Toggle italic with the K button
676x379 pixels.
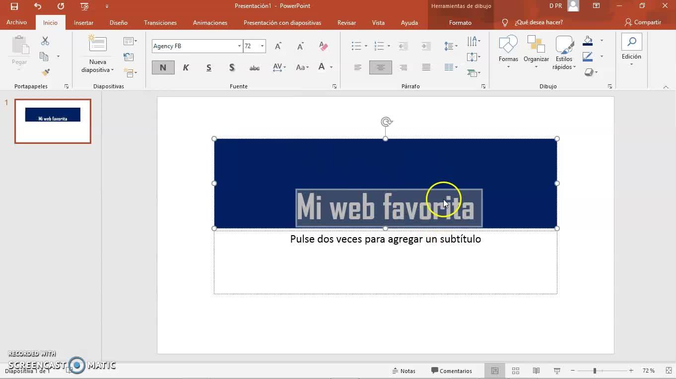click(186, 67)
